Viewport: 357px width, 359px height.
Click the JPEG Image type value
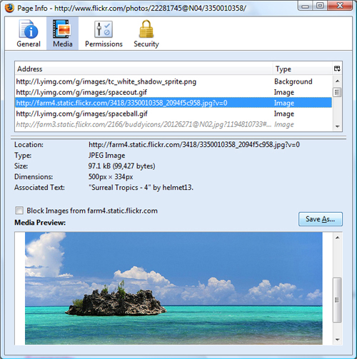click(x=106, y=156)
